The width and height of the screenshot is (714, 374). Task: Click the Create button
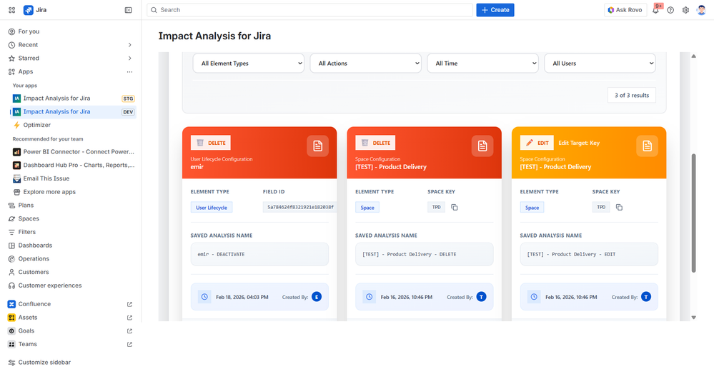point(495,10)
